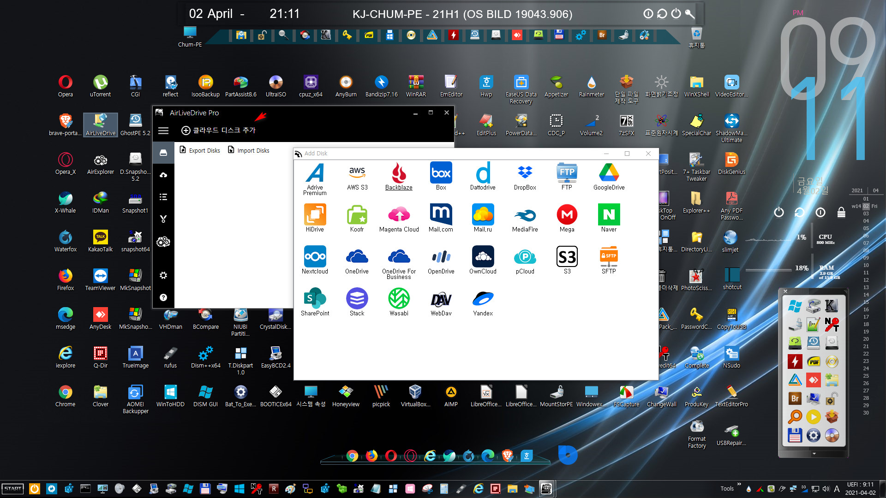Select Yandex disk provider

point(483,302)
